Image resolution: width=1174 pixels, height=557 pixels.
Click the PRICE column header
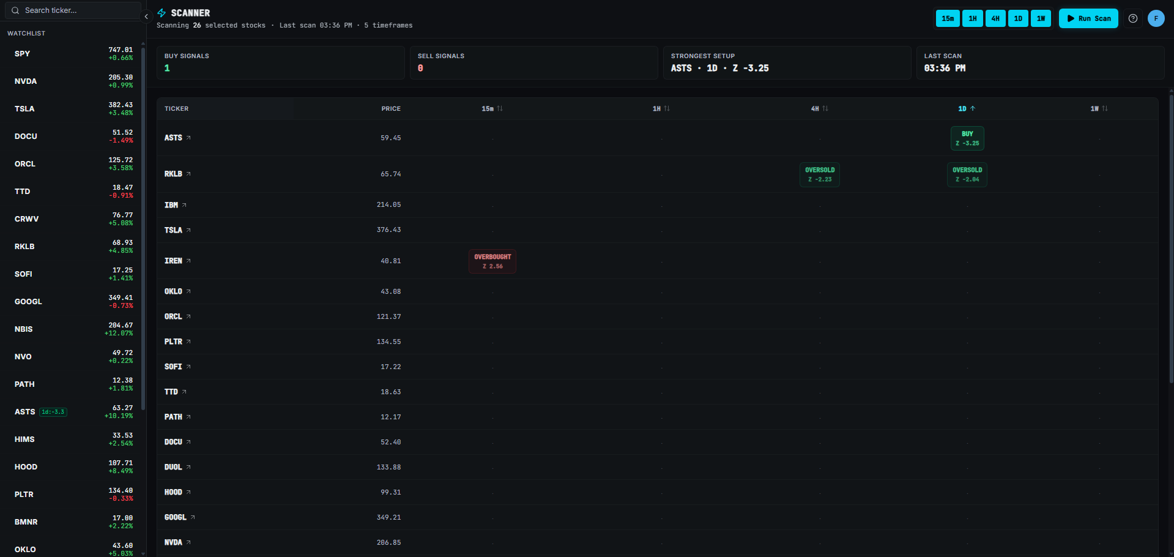pyautogui.click(x=391, y=108)
